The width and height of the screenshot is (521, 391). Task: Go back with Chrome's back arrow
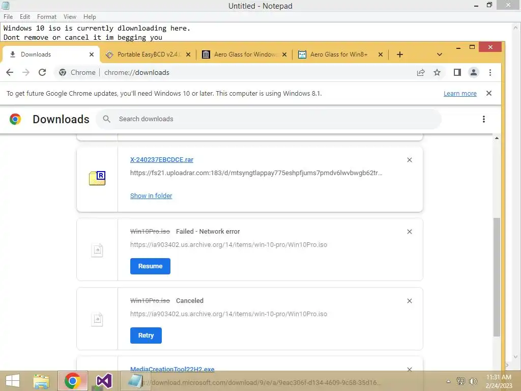[x=10, y=72]
